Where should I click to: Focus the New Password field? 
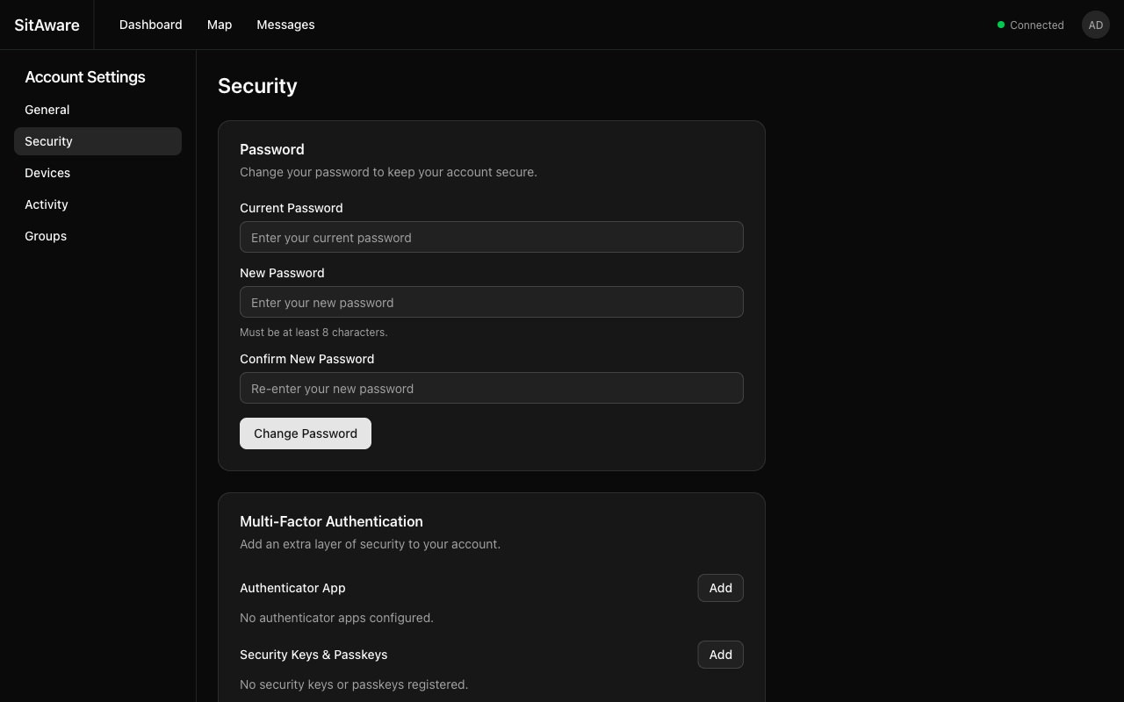pos(492,302)
